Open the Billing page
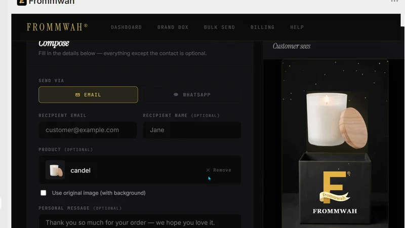The width and height of the screenshot is (405, 228). click(x=262, y=27)
